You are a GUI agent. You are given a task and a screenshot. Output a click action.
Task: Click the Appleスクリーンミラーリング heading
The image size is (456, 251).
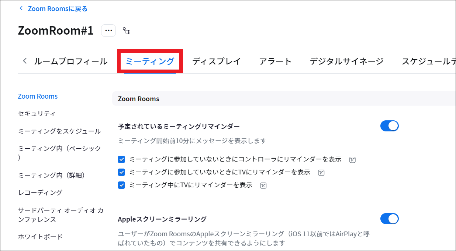tap(162, 219)
